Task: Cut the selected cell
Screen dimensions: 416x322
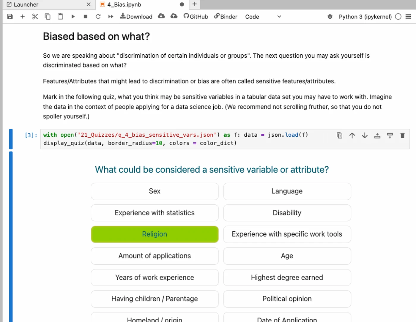Action: (x=35, y=17)
